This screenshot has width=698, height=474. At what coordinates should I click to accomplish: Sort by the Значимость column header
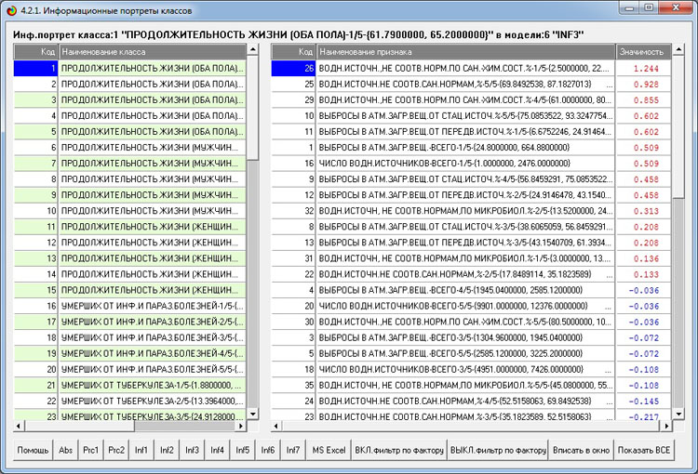click(x=641, y=52)
